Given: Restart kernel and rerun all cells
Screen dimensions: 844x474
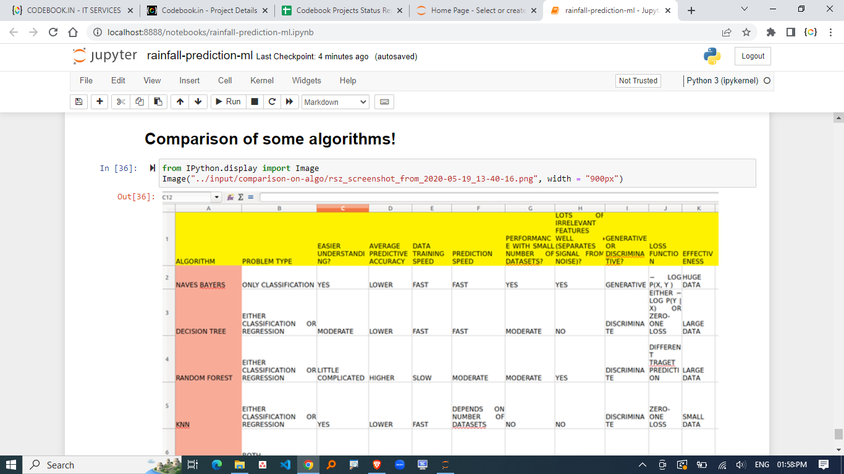Looking at the screenshot, I should pyautogui.click(x=289, y=102).
